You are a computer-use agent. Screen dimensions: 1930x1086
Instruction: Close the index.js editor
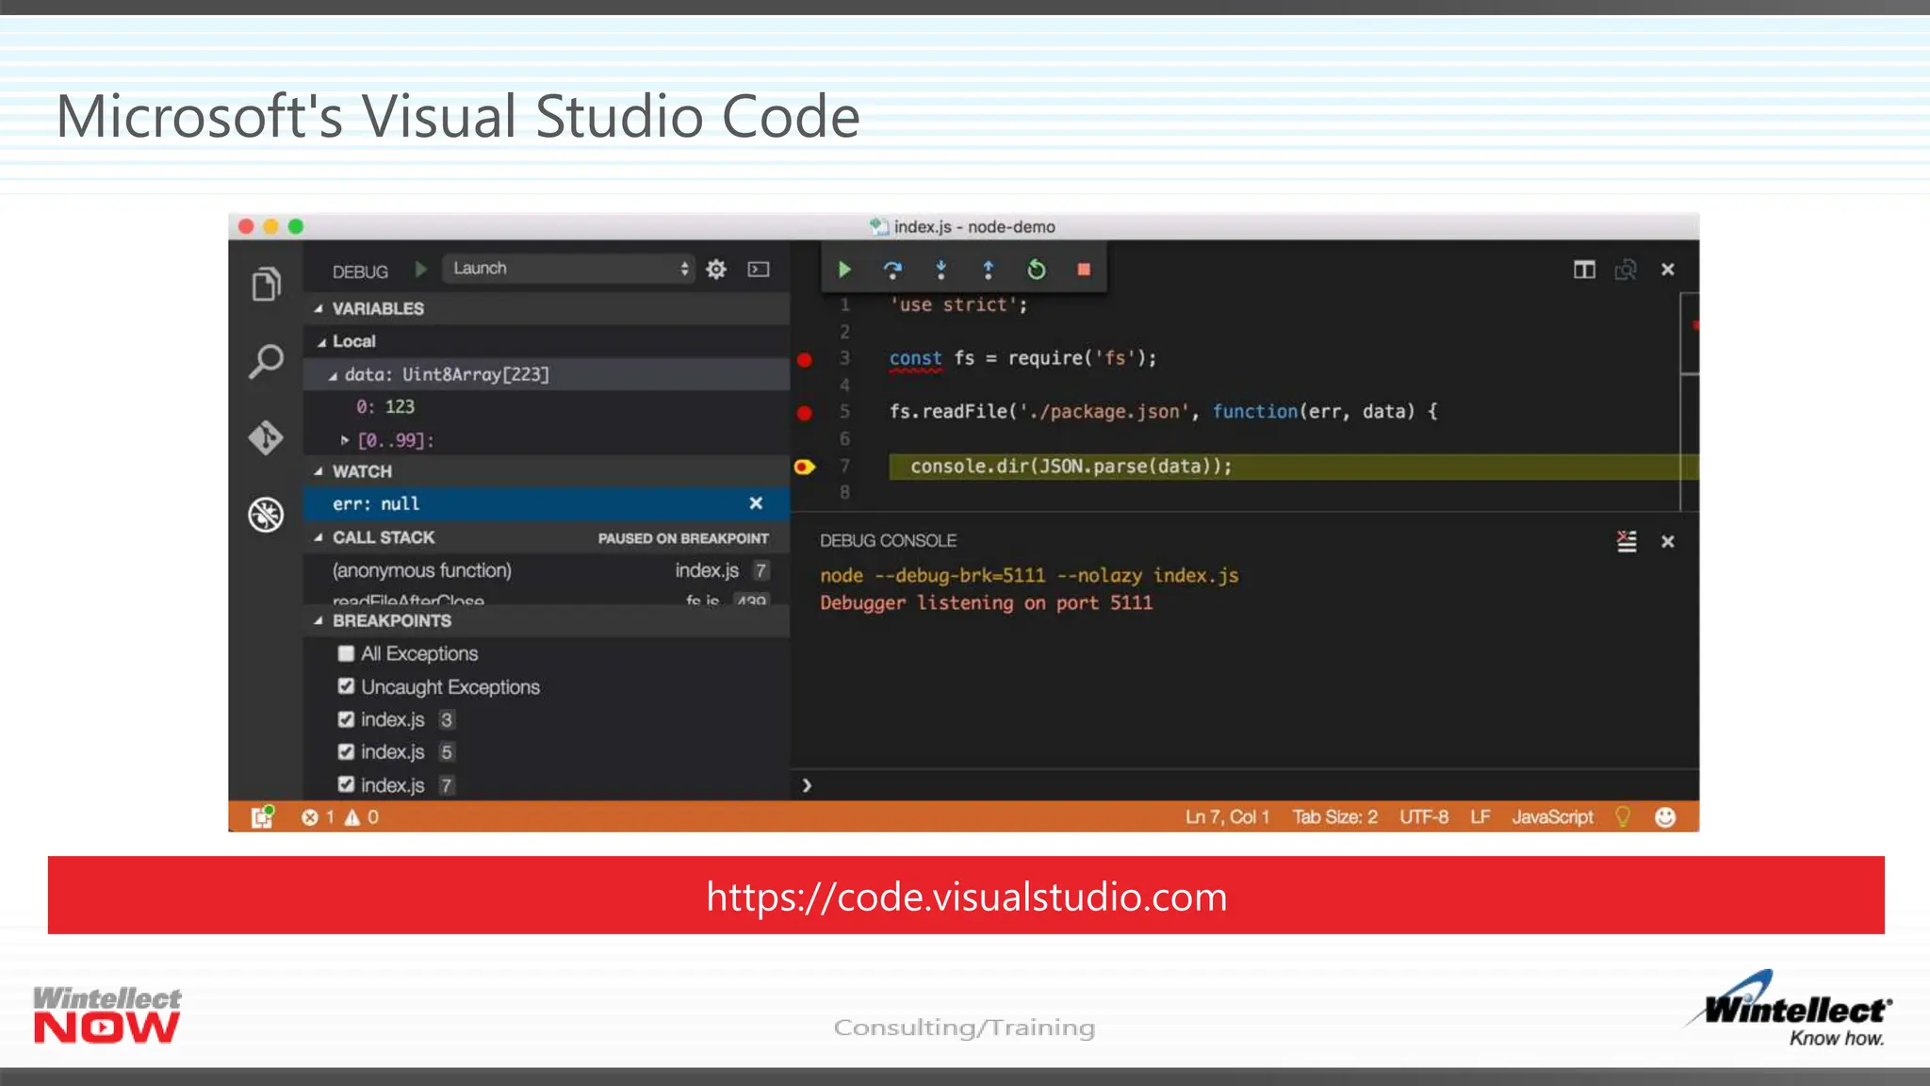[1668, 270]
